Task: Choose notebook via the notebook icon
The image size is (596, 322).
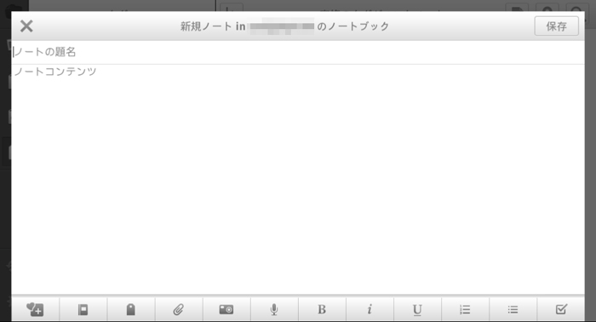Action: click(x=83, y=309)
